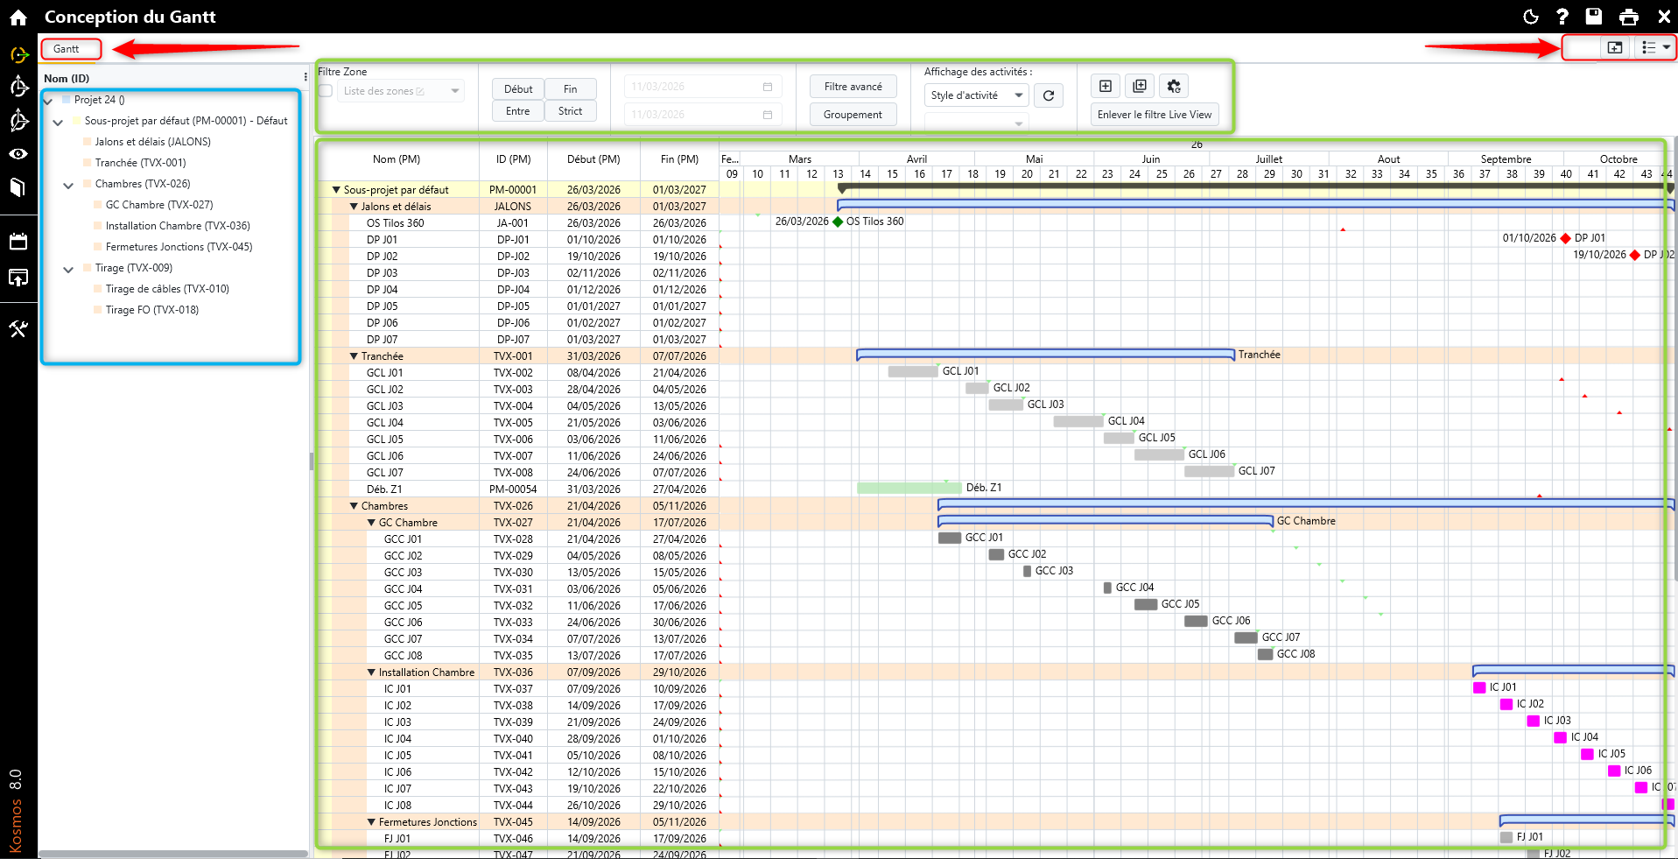
Task: Open the help question mark icon
Action: pos(1562,17)
